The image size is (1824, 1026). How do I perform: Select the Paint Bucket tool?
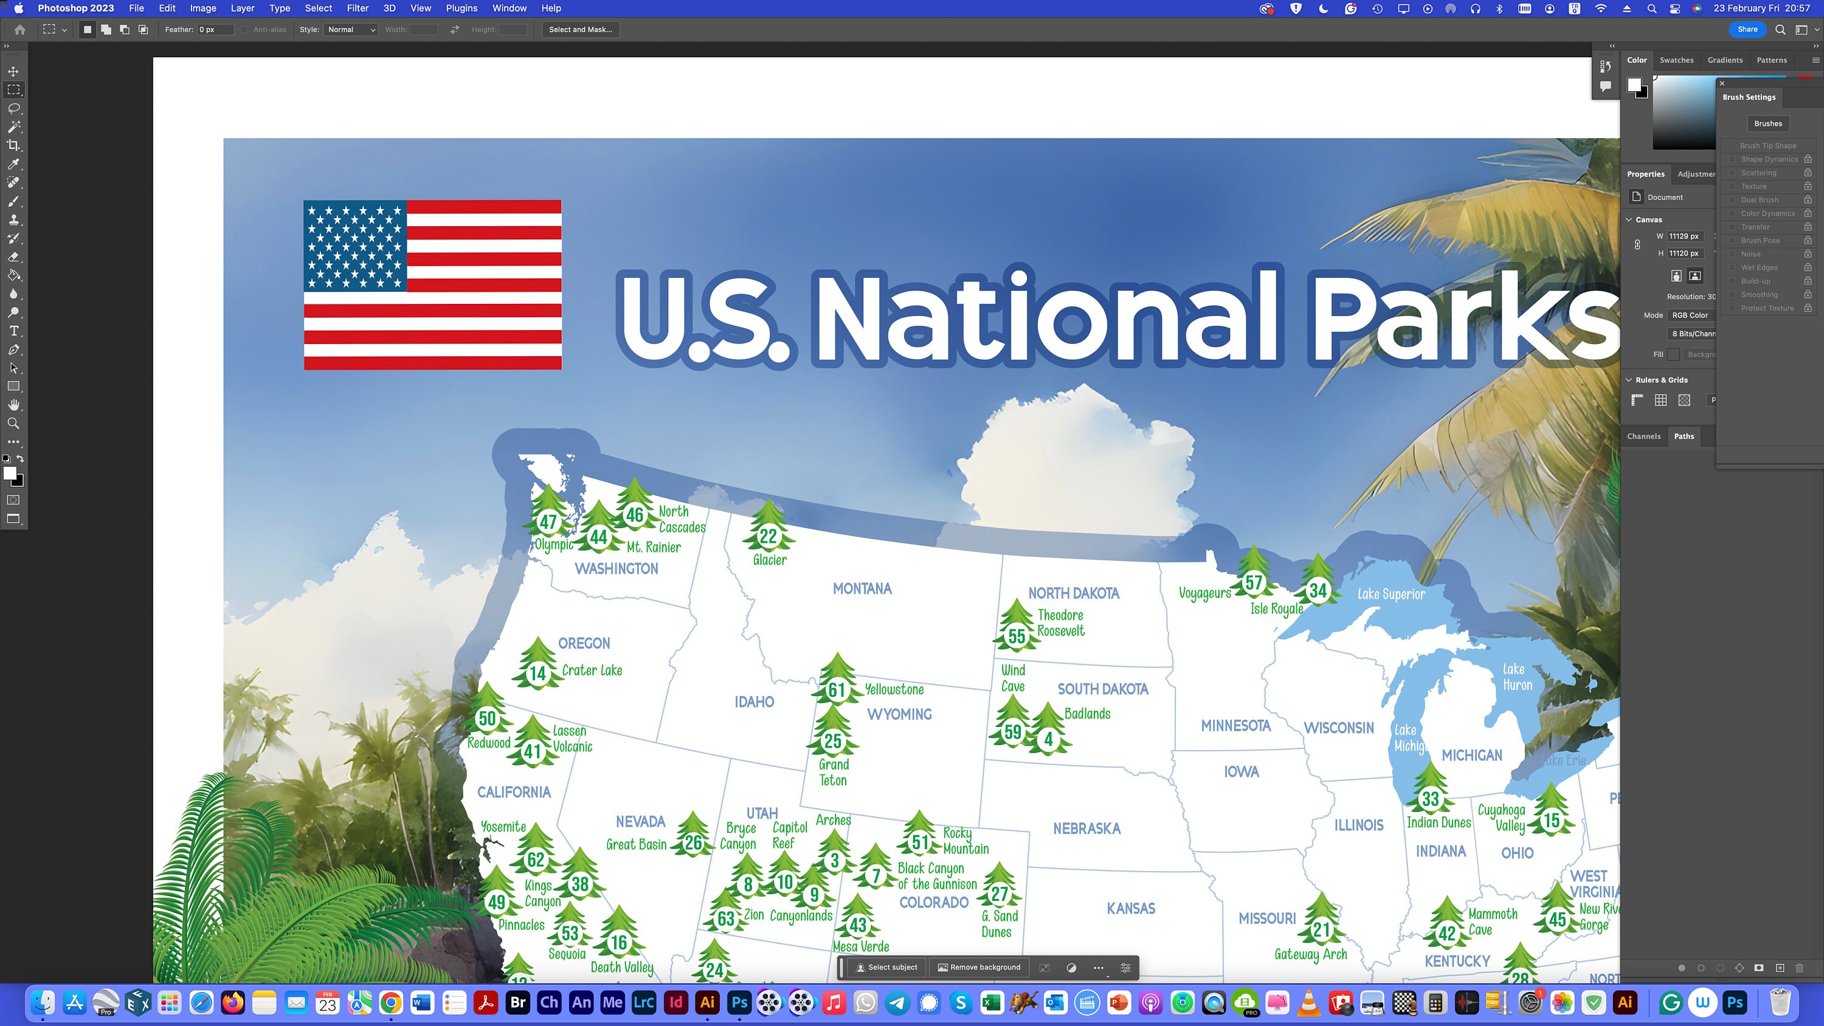click(13, 275)
